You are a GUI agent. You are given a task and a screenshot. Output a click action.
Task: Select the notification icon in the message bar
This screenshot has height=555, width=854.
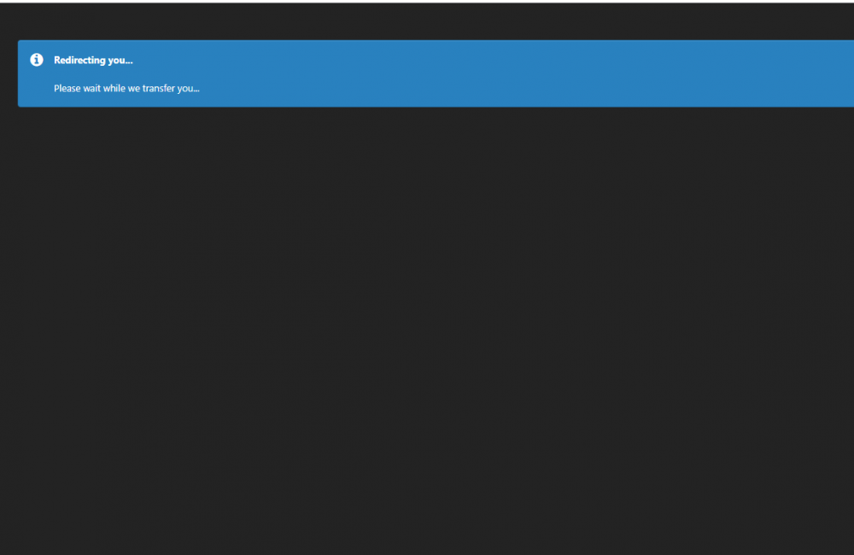[36, 60]
